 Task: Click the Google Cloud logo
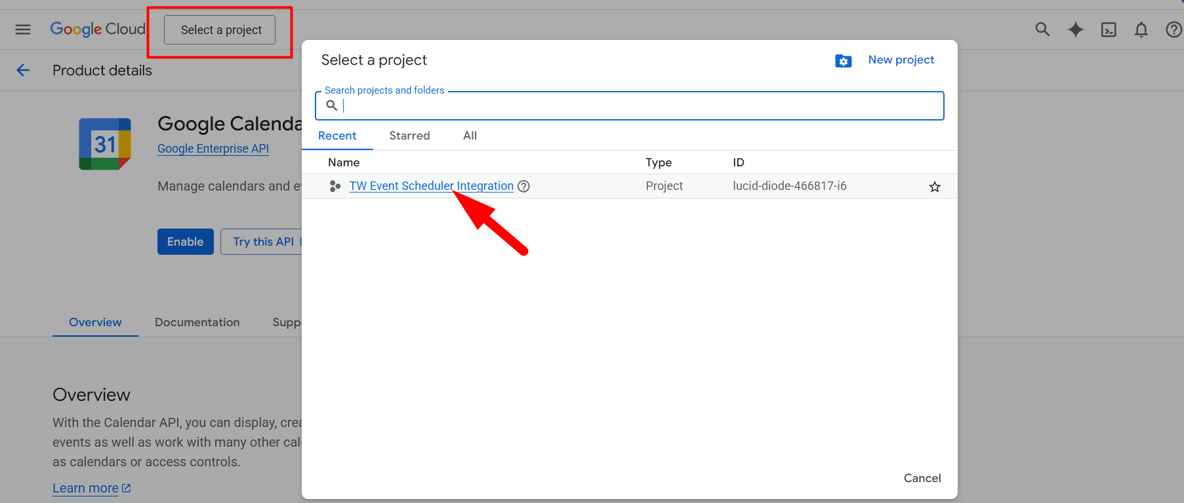(x=98, y=29)
